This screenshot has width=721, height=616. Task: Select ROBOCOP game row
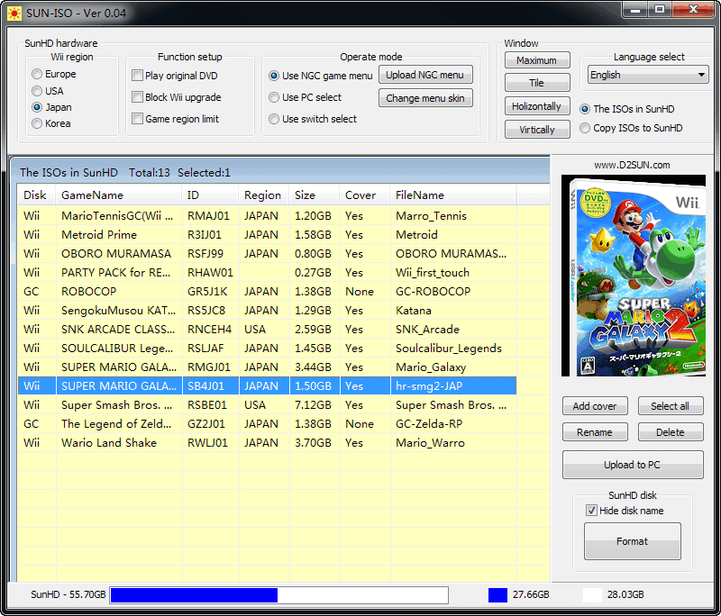pyautogui.click(x=267, y=291)
